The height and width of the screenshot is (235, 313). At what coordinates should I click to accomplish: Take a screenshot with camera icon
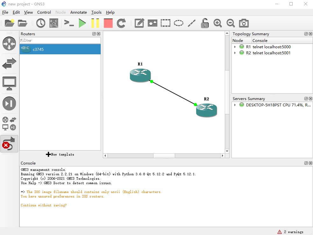click(x=244, y=23)
